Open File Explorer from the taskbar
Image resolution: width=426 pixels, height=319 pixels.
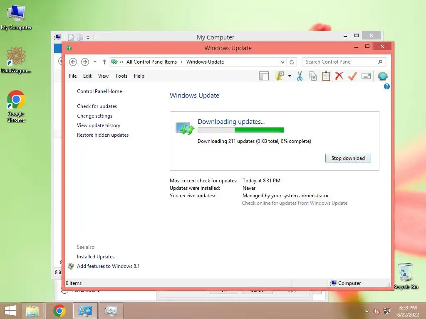point(32,311)
